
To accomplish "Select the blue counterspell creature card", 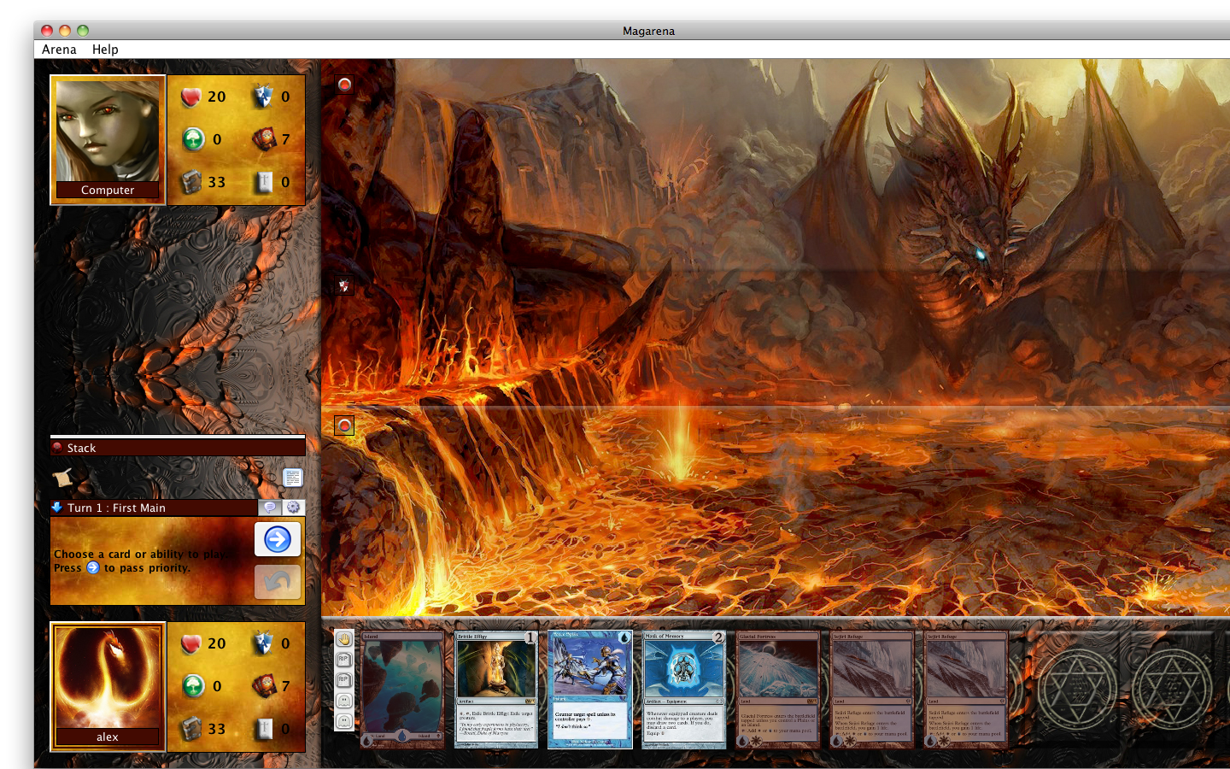I will coord(590,690).
